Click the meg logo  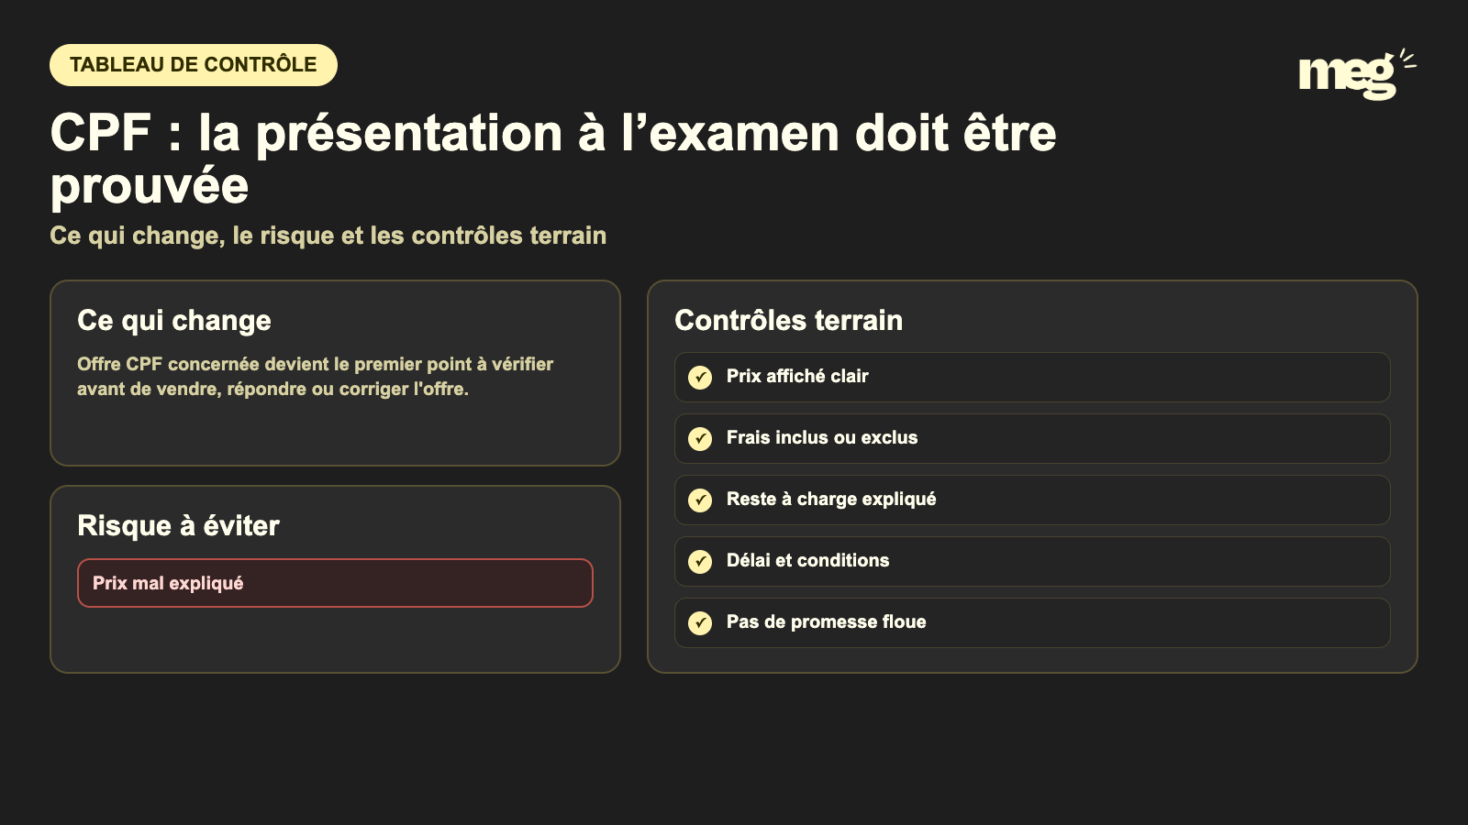click(x=1357, y=74)
